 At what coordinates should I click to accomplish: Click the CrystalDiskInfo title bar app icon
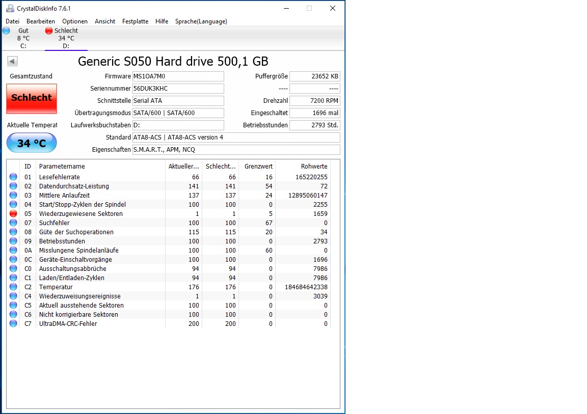coord(10,8)
